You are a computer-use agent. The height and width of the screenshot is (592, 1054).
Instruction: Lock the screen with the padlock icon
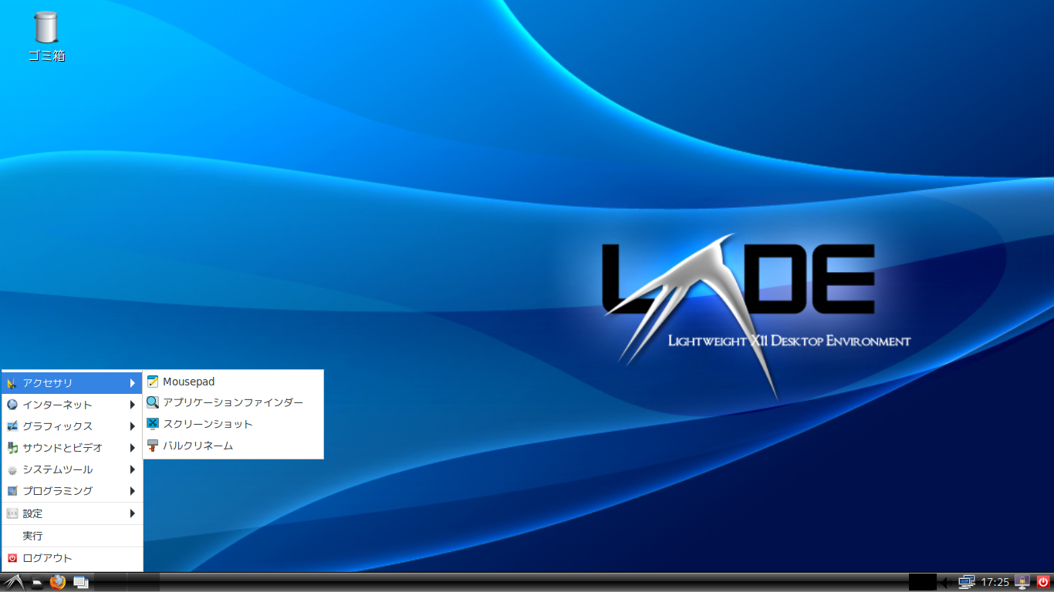1022,582
